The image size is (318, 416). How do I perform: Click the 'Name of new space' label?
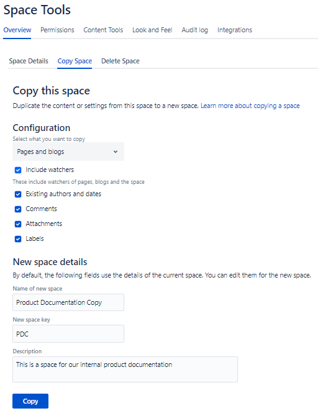(x=37, y=289)
